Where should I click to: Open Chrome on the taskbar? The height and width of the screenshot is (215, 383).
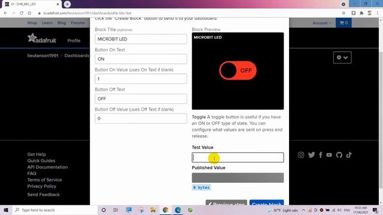coord(165,210)
